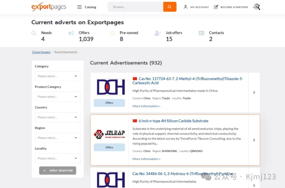
Task: Open the Category dropdown
Action: [58, 76]
